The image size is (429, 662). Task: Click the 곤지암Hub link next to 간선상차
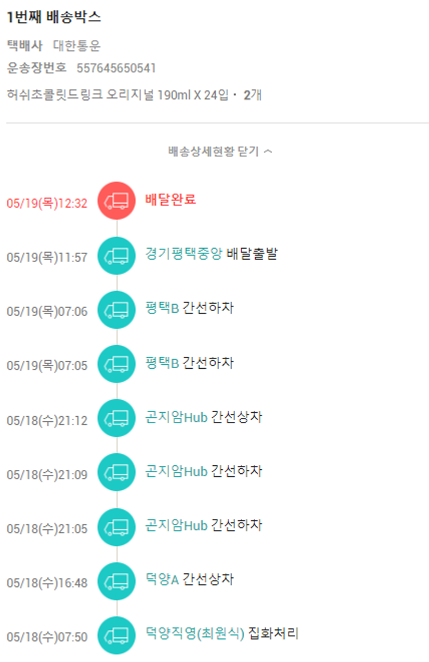coord(176,417)
